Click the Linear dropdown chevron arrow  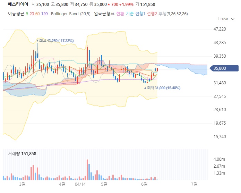pos(233,19)
